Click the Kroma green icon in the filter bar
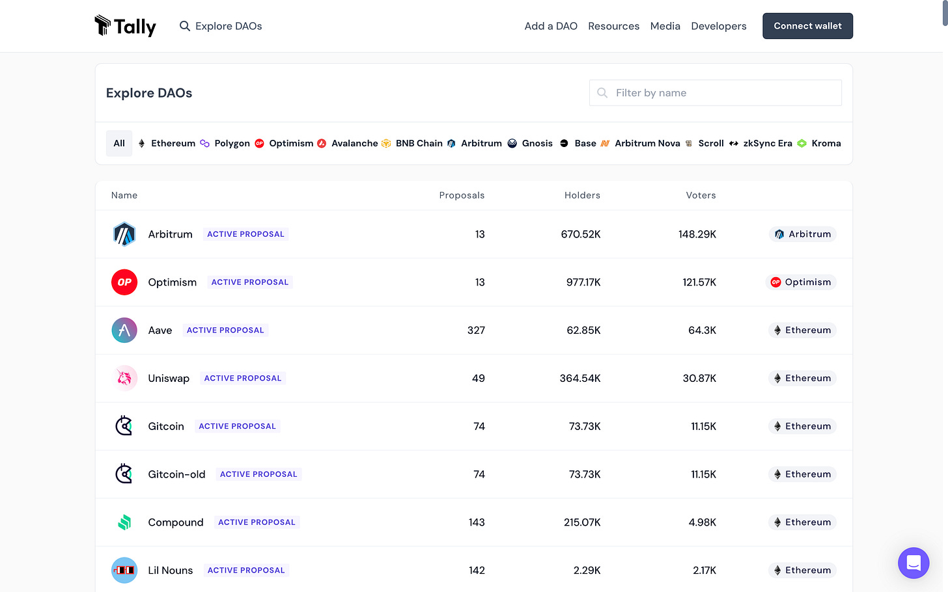 click(x=802, y=143)
